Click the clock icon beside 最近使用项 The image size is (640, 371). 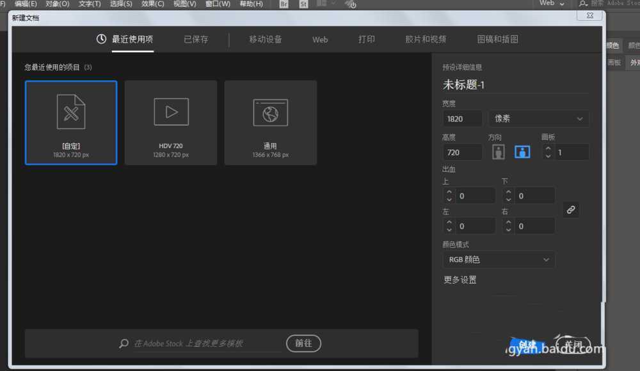click(100, 38)
